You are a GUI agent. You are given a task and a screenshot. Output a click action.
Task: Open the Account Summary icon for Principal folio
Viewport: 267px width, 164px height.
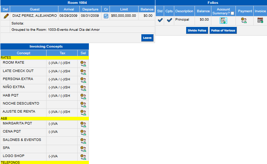223,21
